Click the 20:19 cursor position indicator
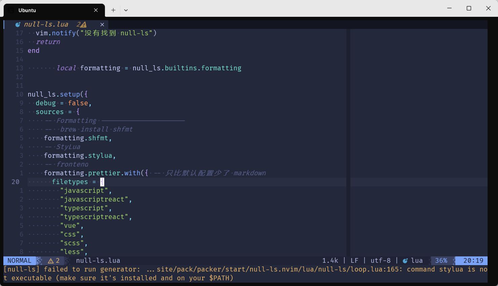The image size is (498, 286). (473, 261)
